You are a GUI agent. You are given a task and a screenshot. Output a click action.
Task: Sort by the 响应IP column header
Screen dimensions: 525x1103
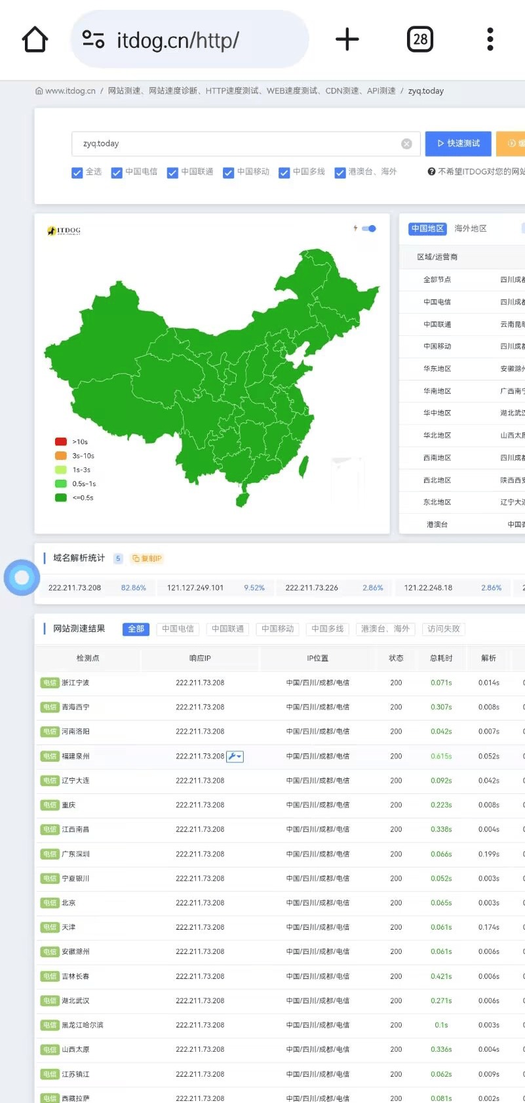click(x=200, y=658)
